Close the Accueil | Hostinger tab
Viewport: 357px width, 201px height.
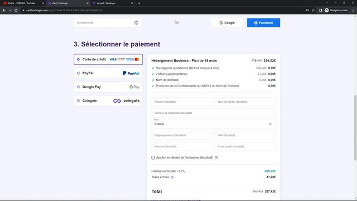click(x=132, y=3)
